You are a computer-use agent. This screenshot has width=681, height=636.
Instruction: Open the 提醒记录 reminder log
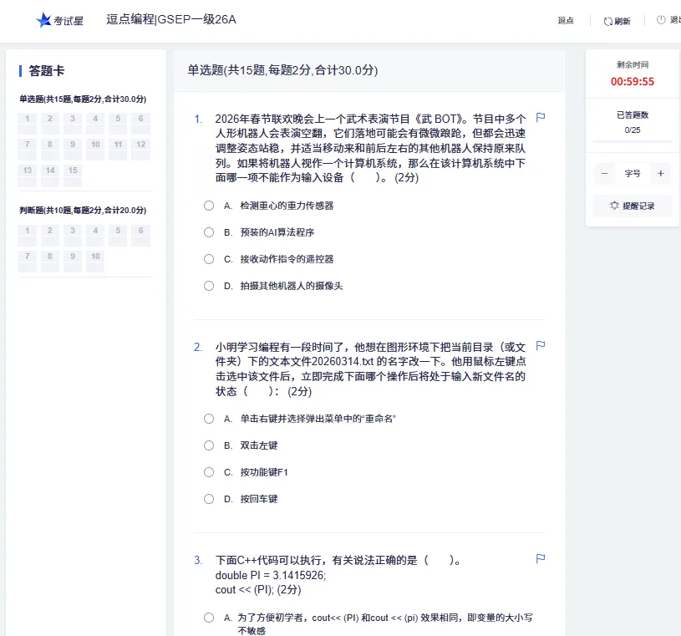[x=633, y=206]
